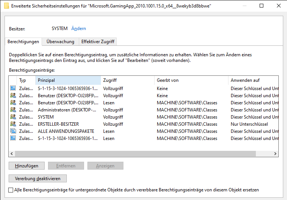The image size is (287, 200).
Task: Click the app-package icon of the last S-1-15-3-1024 Lesen row
Action: point(13,138)
